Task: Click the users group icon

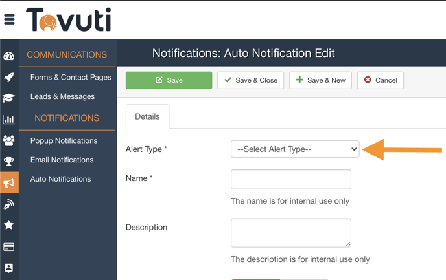Action: (x=9, y=140)
